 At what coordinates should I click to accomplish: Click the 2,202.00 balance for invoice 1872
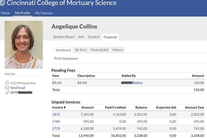point(141,114)
